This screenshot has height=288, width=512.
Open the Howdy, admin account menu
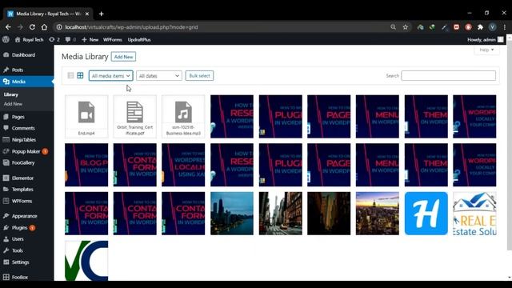tap(486, 39)
